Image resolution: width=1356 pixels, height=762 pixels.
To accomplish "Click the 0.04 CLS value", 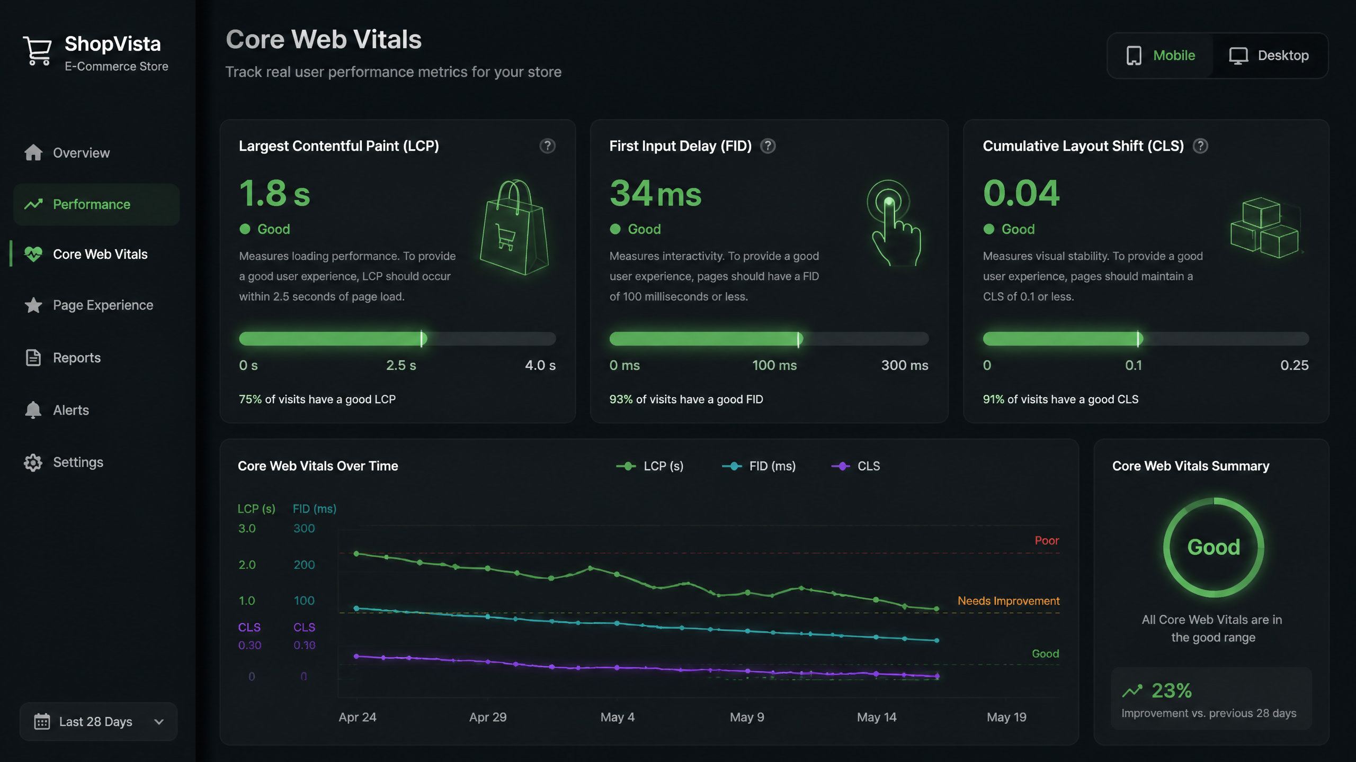I will pyautogui.click(x=1021, y=193).
